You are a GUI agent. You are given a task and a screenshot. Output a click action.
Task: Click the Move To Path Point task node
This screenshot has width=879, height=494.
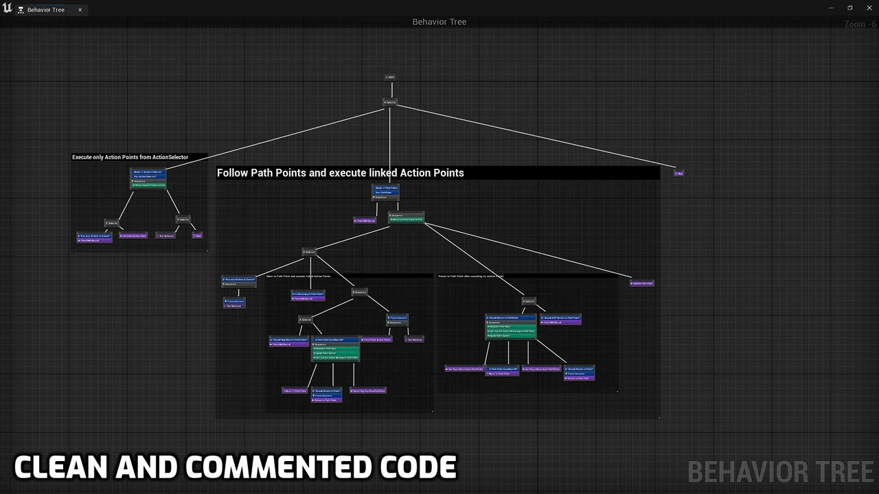coord(295,391)
